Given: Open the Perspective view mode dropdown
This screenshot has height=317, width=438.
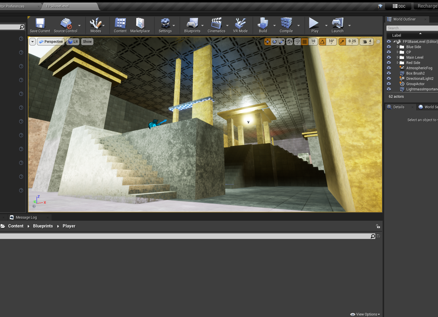Looking at the screenshot, I should [x=51, y=42].
